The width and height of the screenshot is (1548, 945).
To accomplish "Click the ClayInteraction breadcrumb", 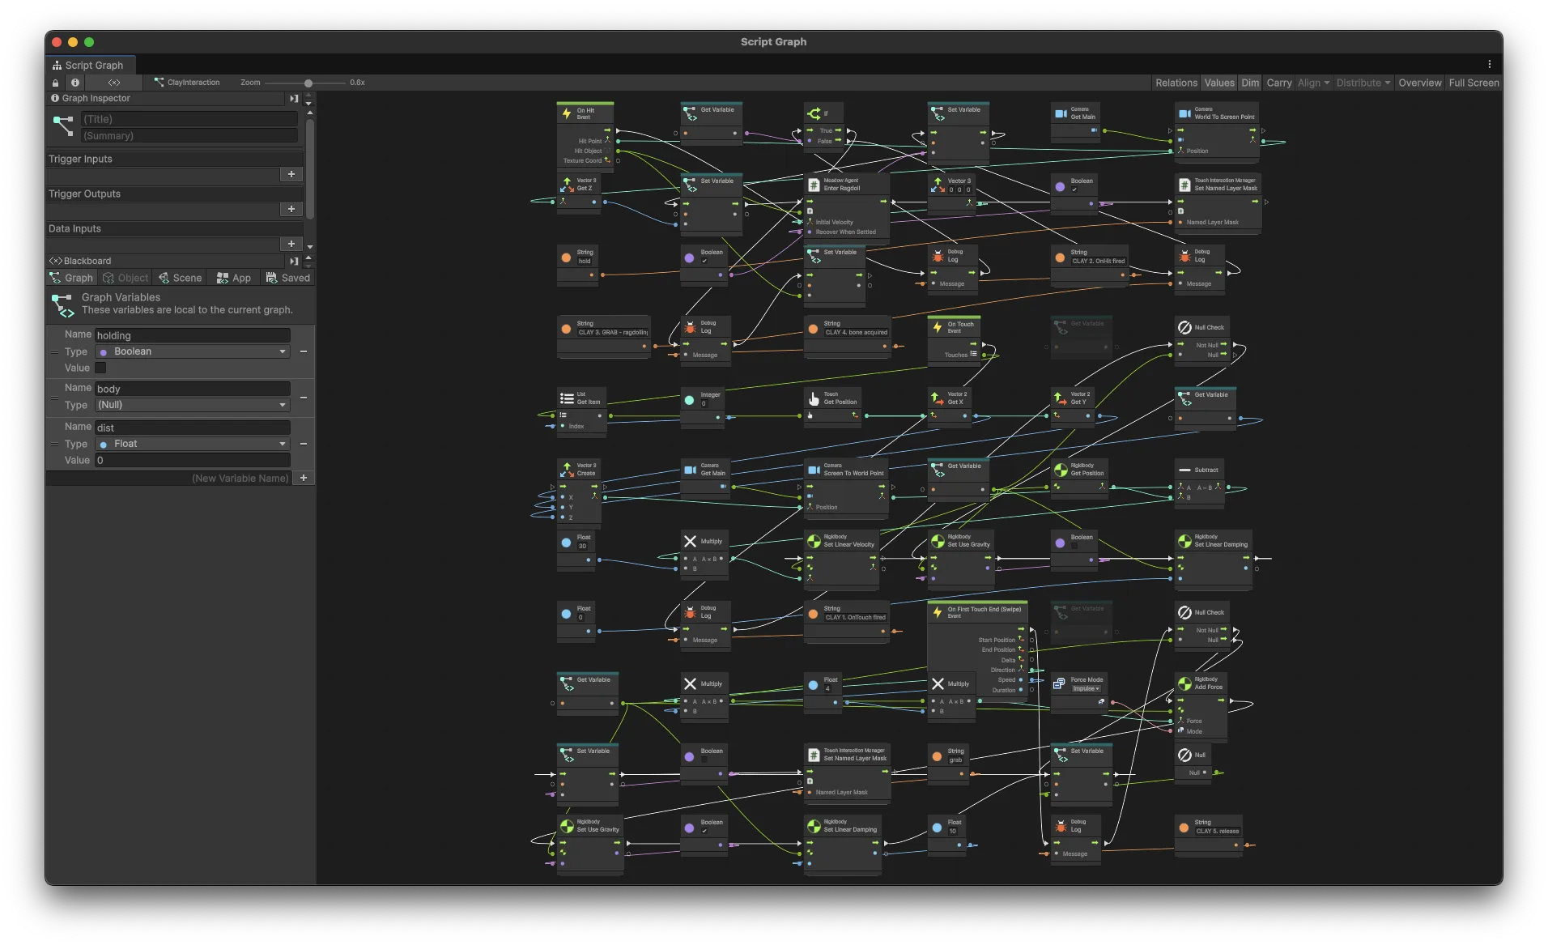I will point(187,83).
